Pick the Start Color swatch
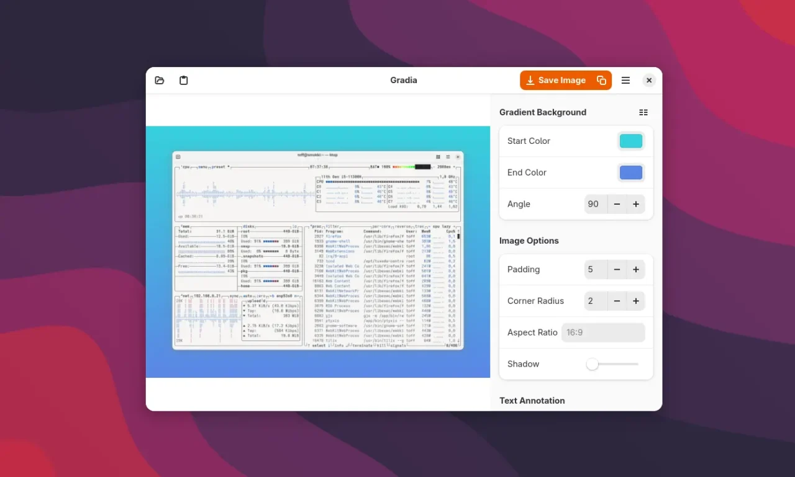The width and height of the screenshot is (795, 477). pyautogui.click(x=630, y=141)
